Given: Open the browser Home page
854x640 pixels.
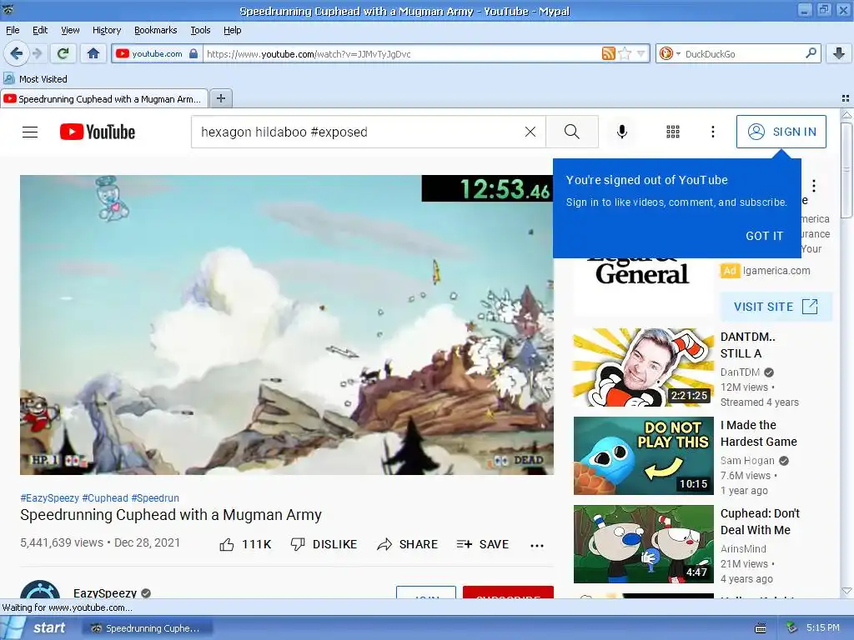Looking at the screenshot, I should click(93, 53).
